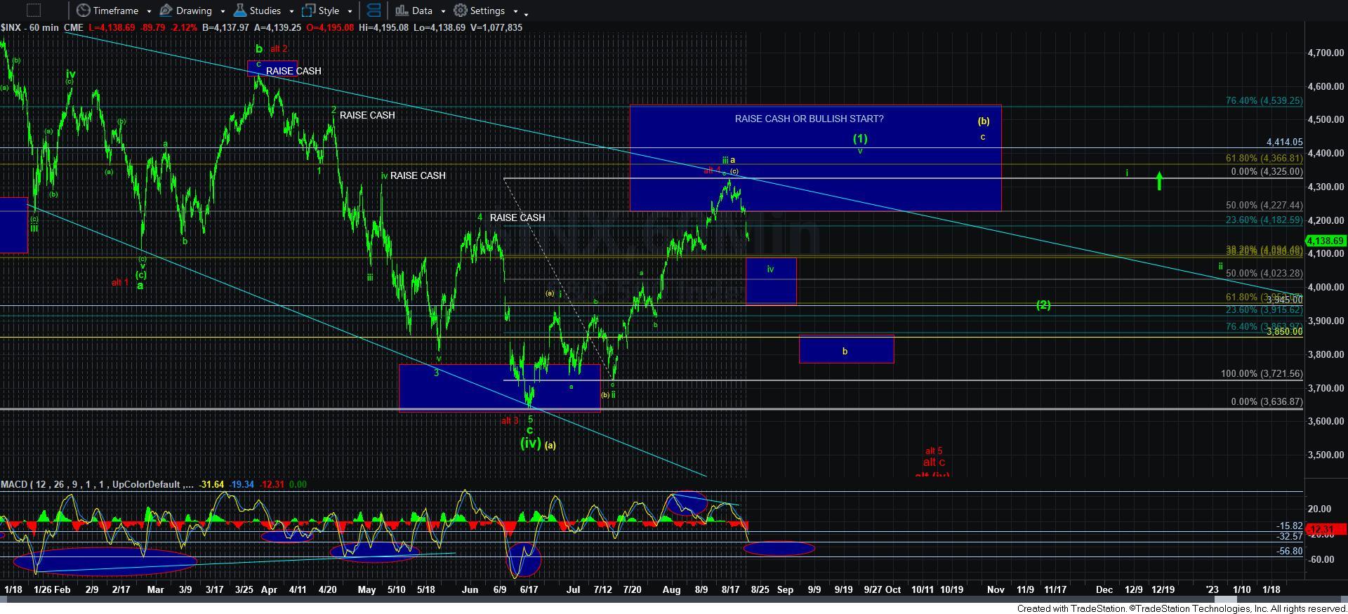Image resolution: width=1348 pixels, height=614 pixels.
Task: Click the Drawing pencil icon
Action: 166,11
